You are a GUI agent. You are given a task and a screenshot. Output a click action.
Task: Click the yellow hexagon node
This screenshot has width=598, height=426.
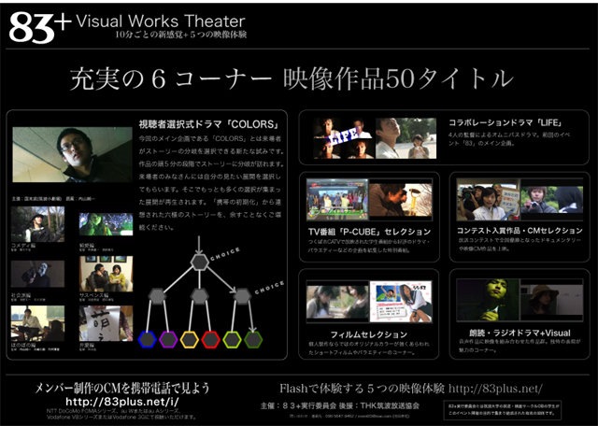tap(190, 339)
